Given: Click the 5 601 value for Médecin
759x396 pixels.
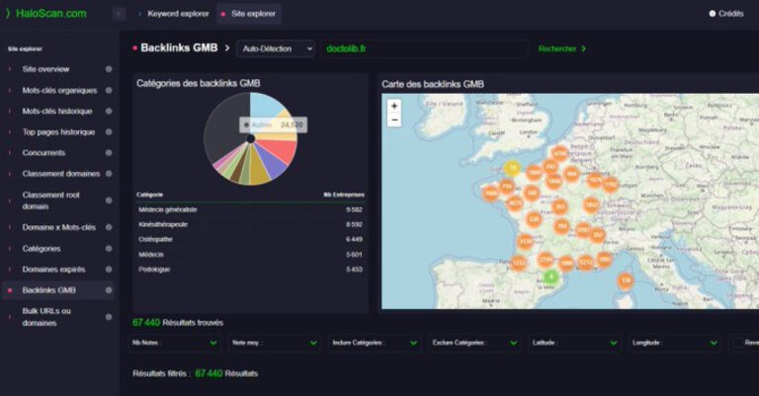Looking at the screenshot, I should coord(354,255).
